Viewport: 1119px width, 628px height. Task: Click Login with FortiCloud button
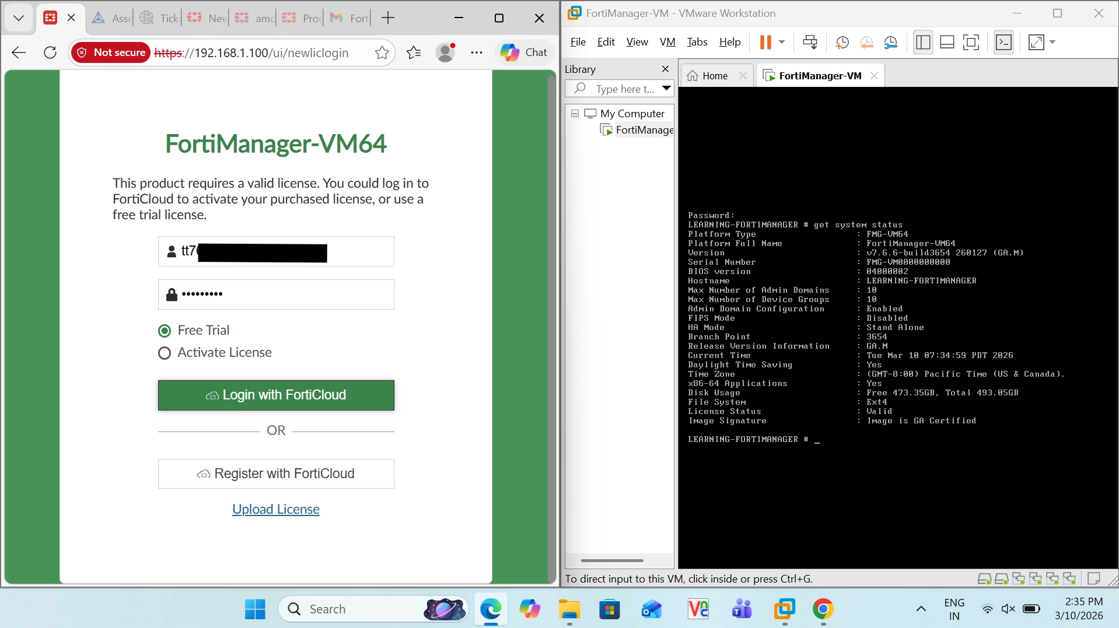tap(276, 395)
